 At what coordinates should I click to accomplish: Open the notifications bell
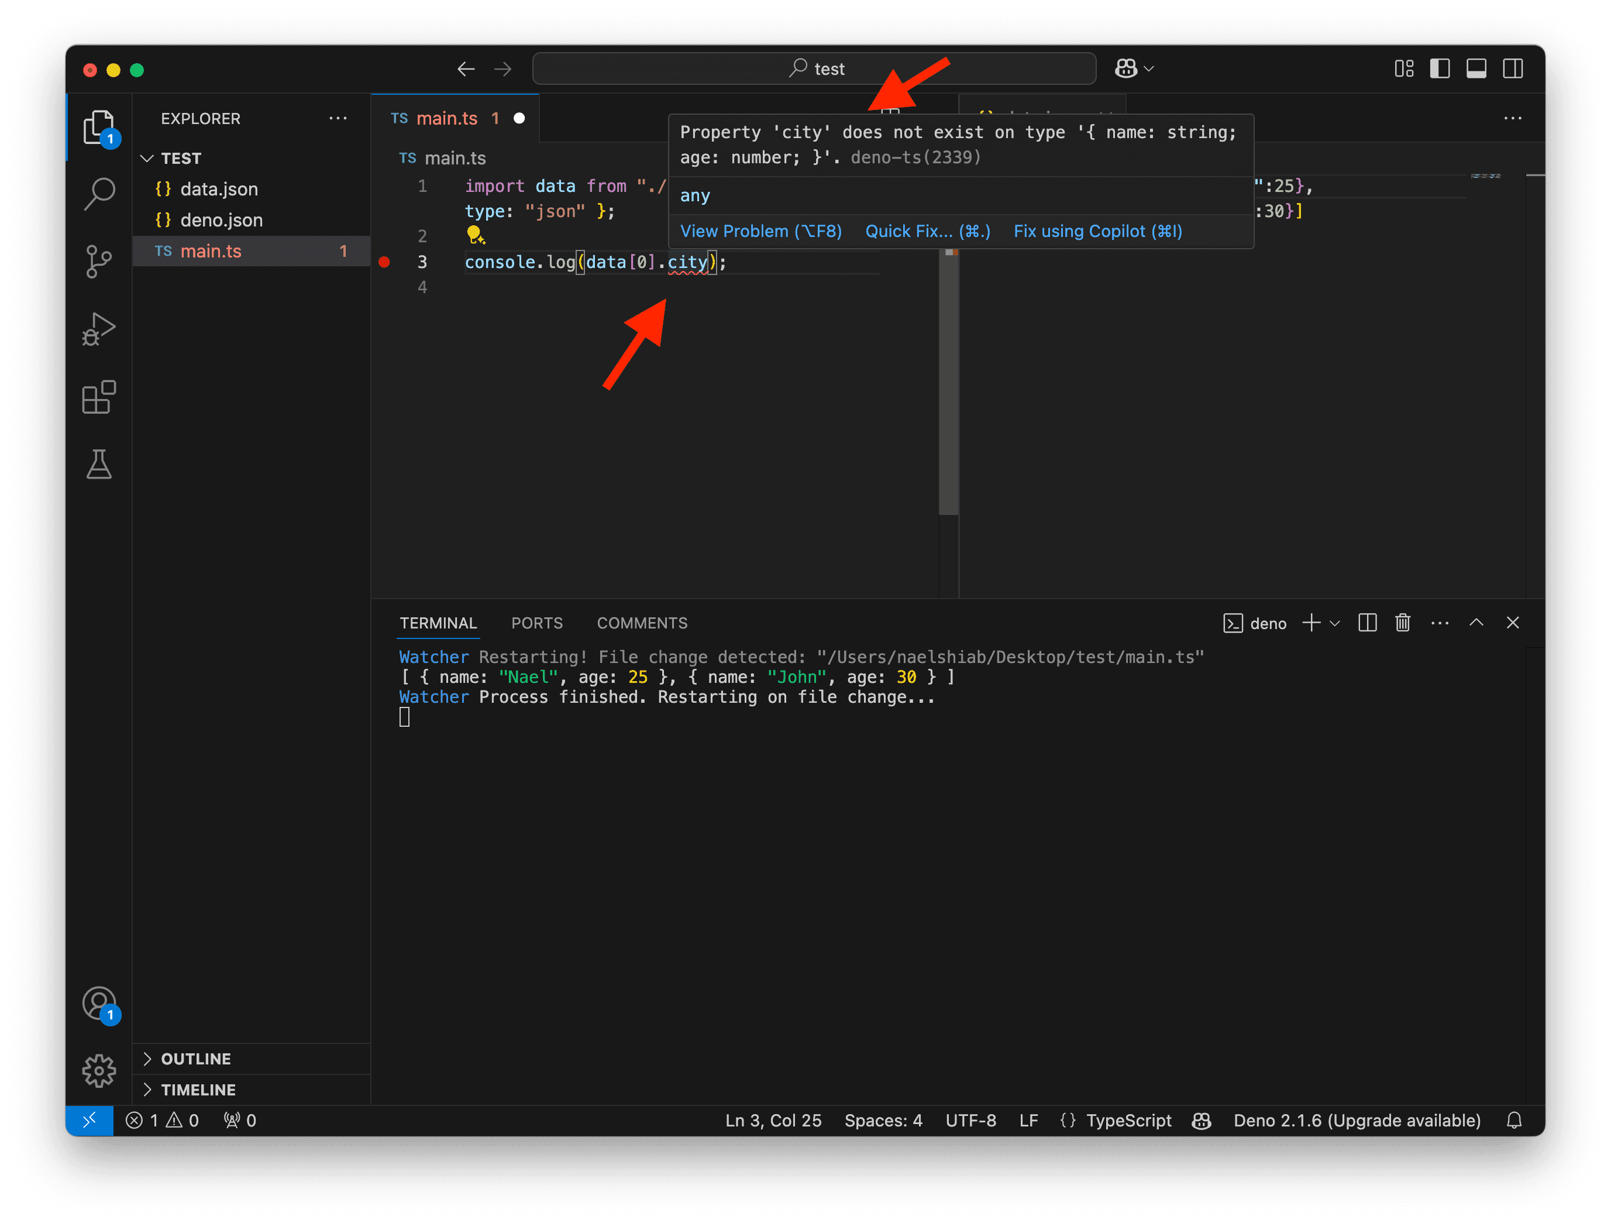[x=1514, y=1120]
